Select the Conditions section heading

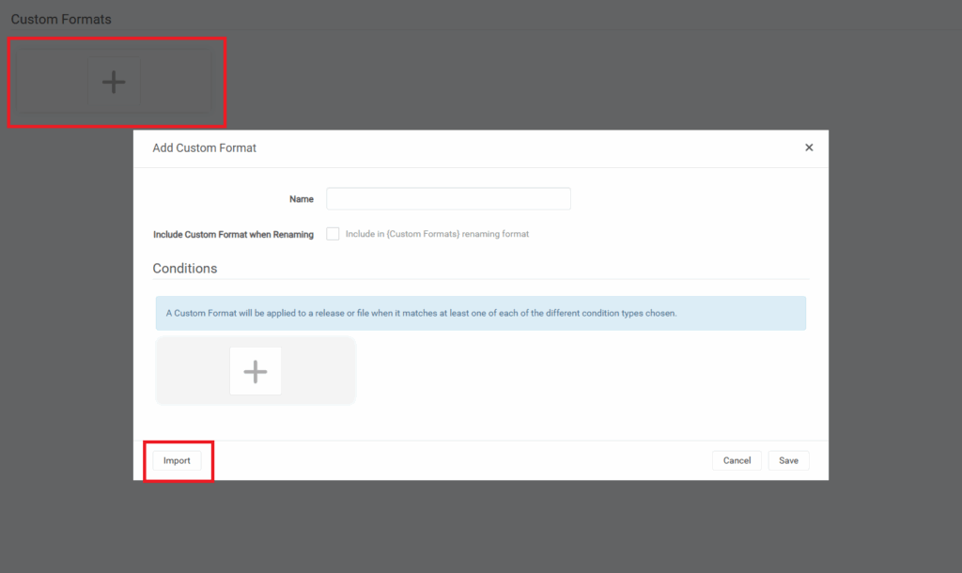tap(185, 269)
